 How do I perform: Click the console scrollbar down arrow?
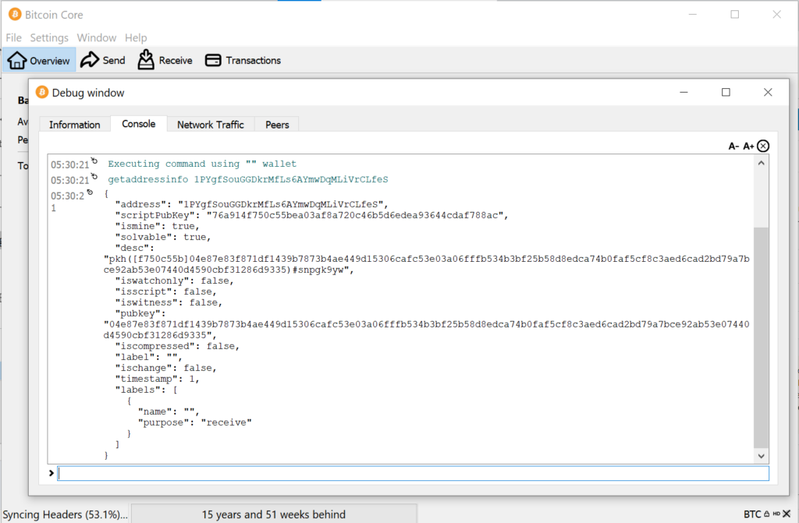click(761, 456)
